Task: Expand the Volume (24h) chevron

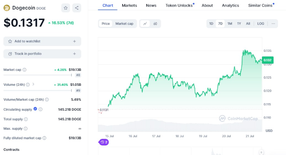Action: tap(33, 84)
